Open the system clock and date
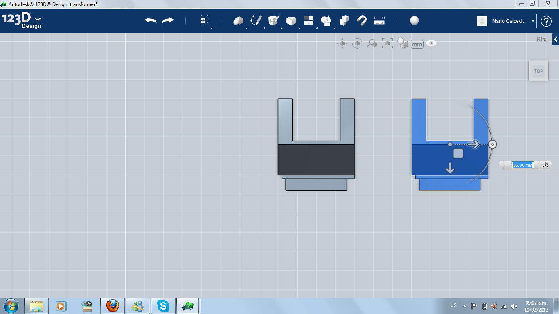Screen dimensions: 559x314 536,306
